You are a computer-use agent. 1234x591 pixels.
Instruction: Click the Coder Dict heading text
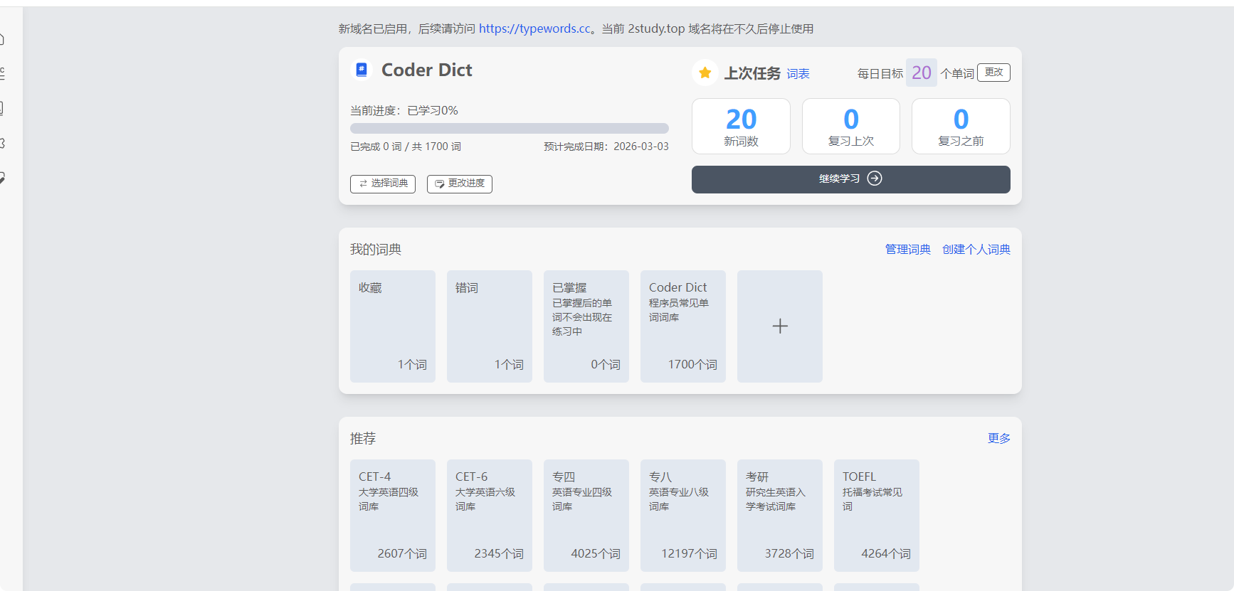427,70
